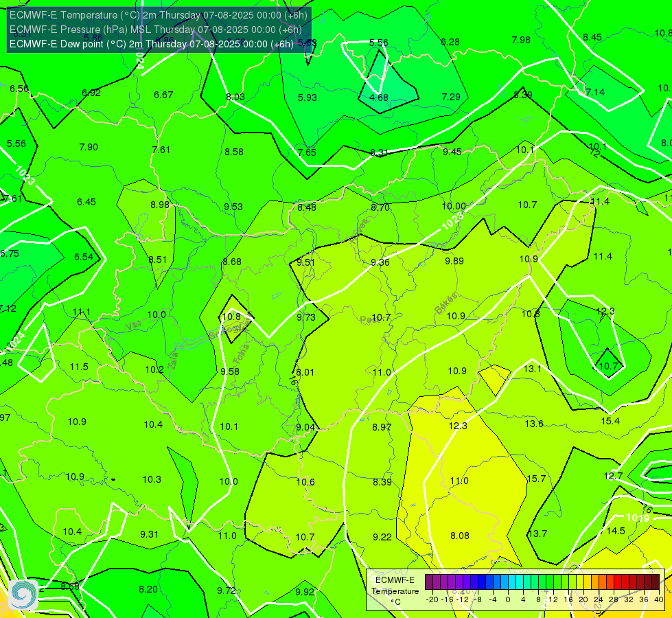
Task: Click the dark red legend swatch above 40
Action: click(x=656, y=582)
